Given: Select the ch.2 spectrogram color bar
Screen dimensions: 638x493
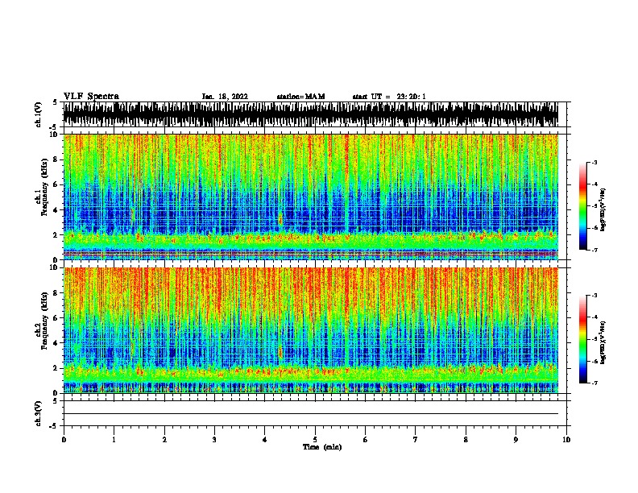Looking at the screenshot, I should pos(583,339).
